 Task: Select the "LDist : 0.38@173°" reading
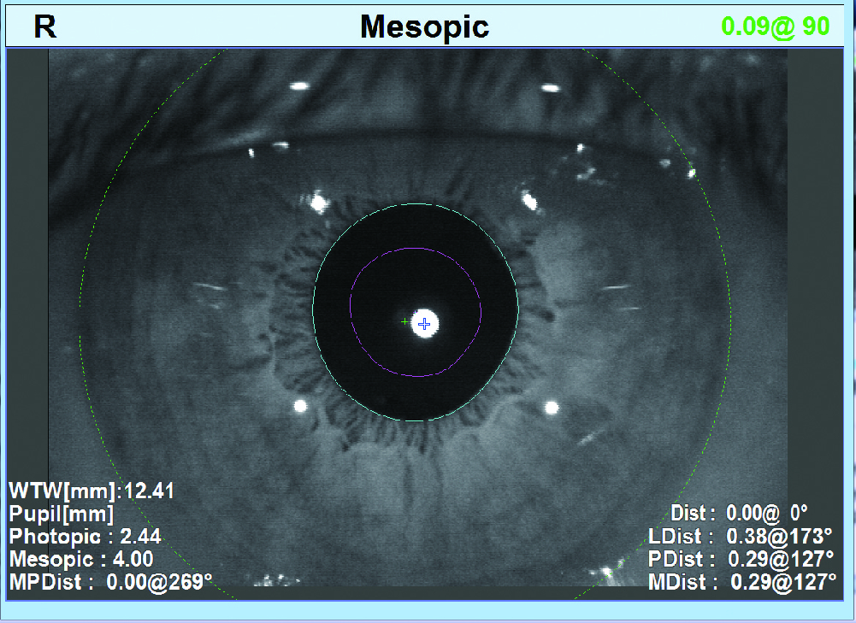click(x=741, y=537)
